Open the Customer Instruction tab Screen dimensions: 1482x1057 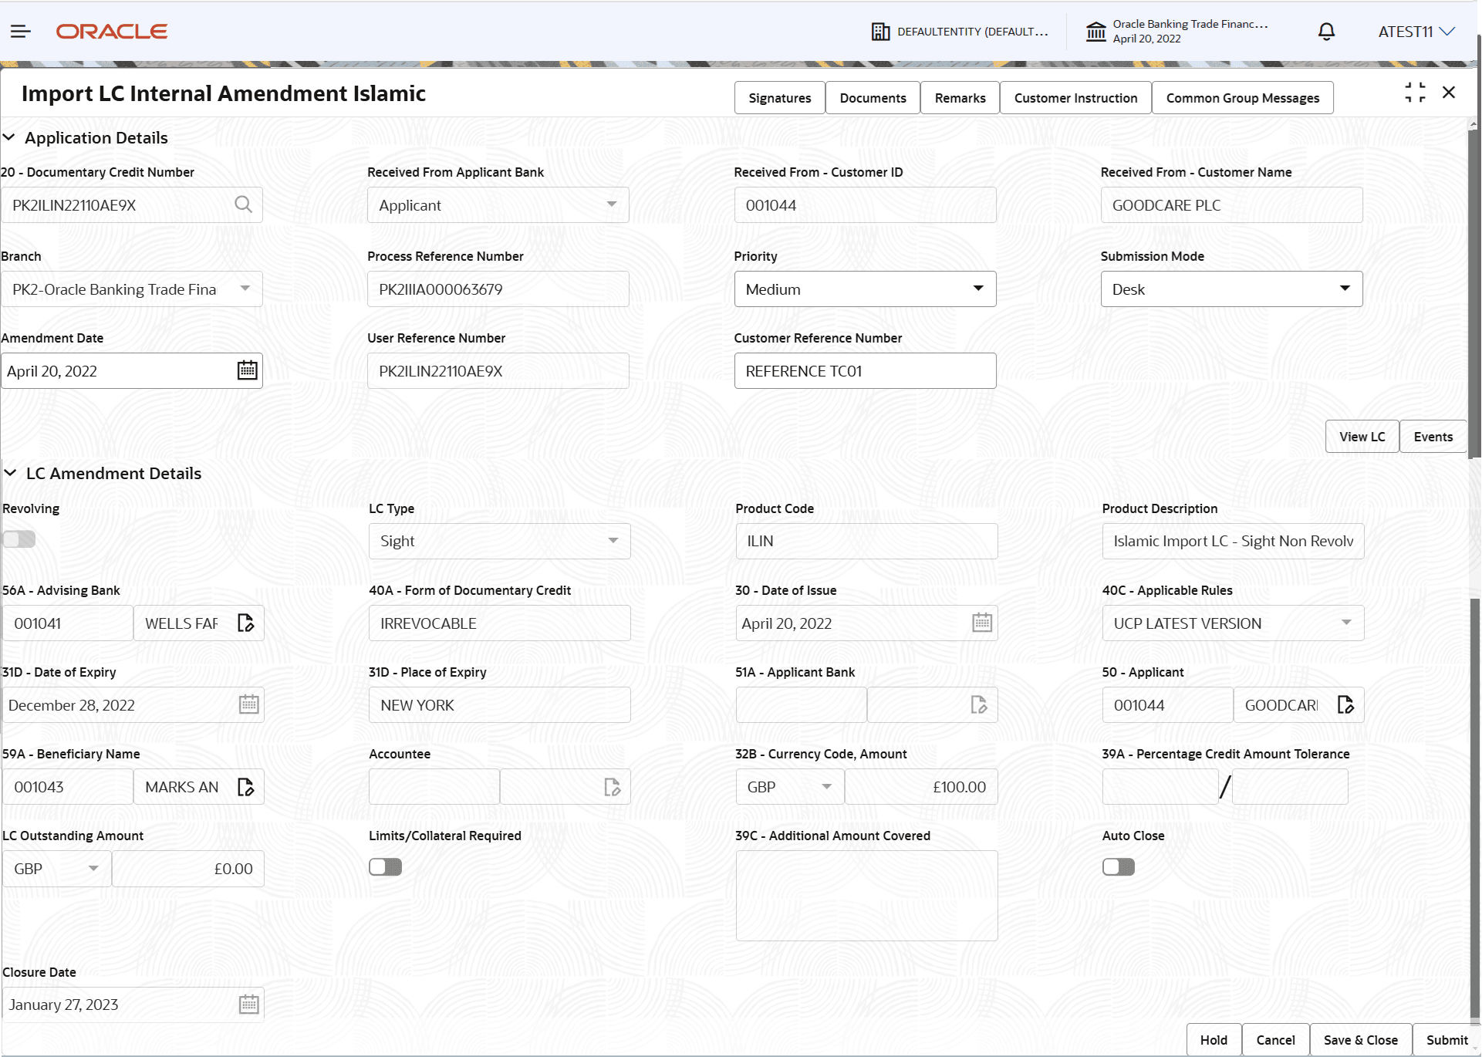tap(1075, 98)
